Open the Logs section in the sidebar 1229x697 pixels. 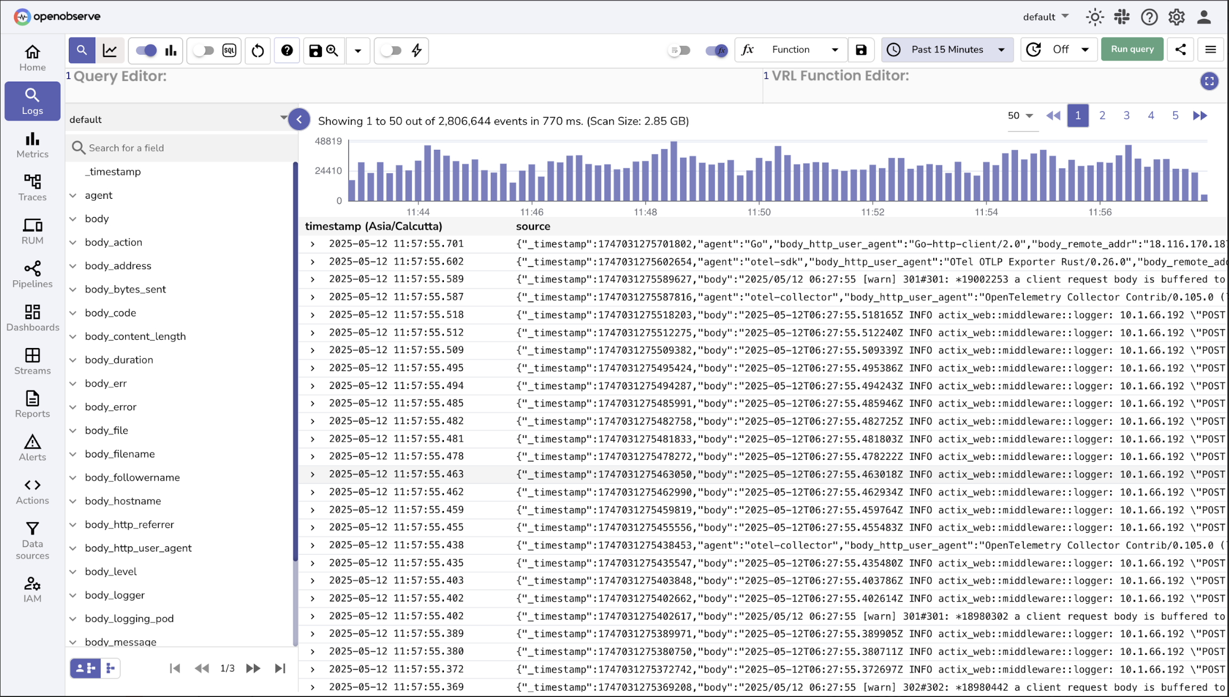point(32,101)
